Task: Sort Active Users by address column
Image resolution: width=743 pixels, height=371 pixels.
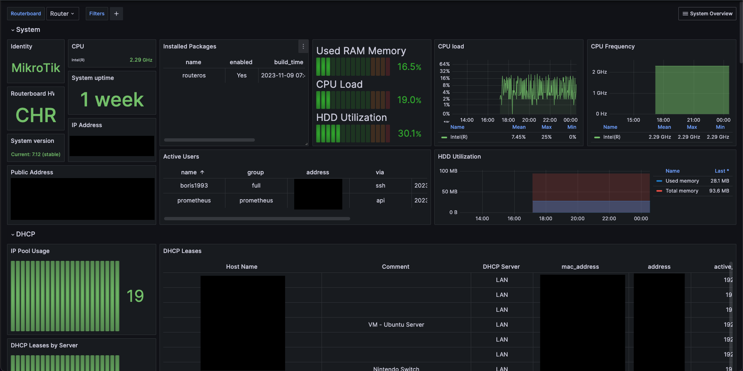Action: click(318, 172)
